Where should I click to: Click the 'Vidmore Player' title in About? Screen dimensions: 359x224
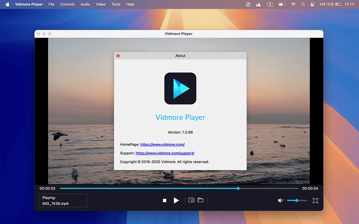[x=180, y=117]
